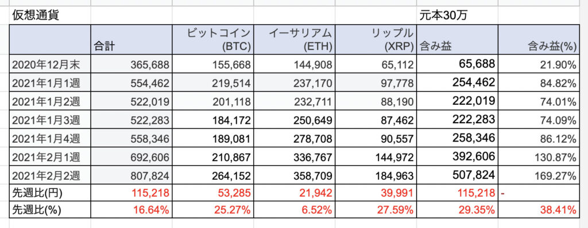Click the ETH value 232,711
This screenshot has height=228, width=588.
(x=294, y=101)
